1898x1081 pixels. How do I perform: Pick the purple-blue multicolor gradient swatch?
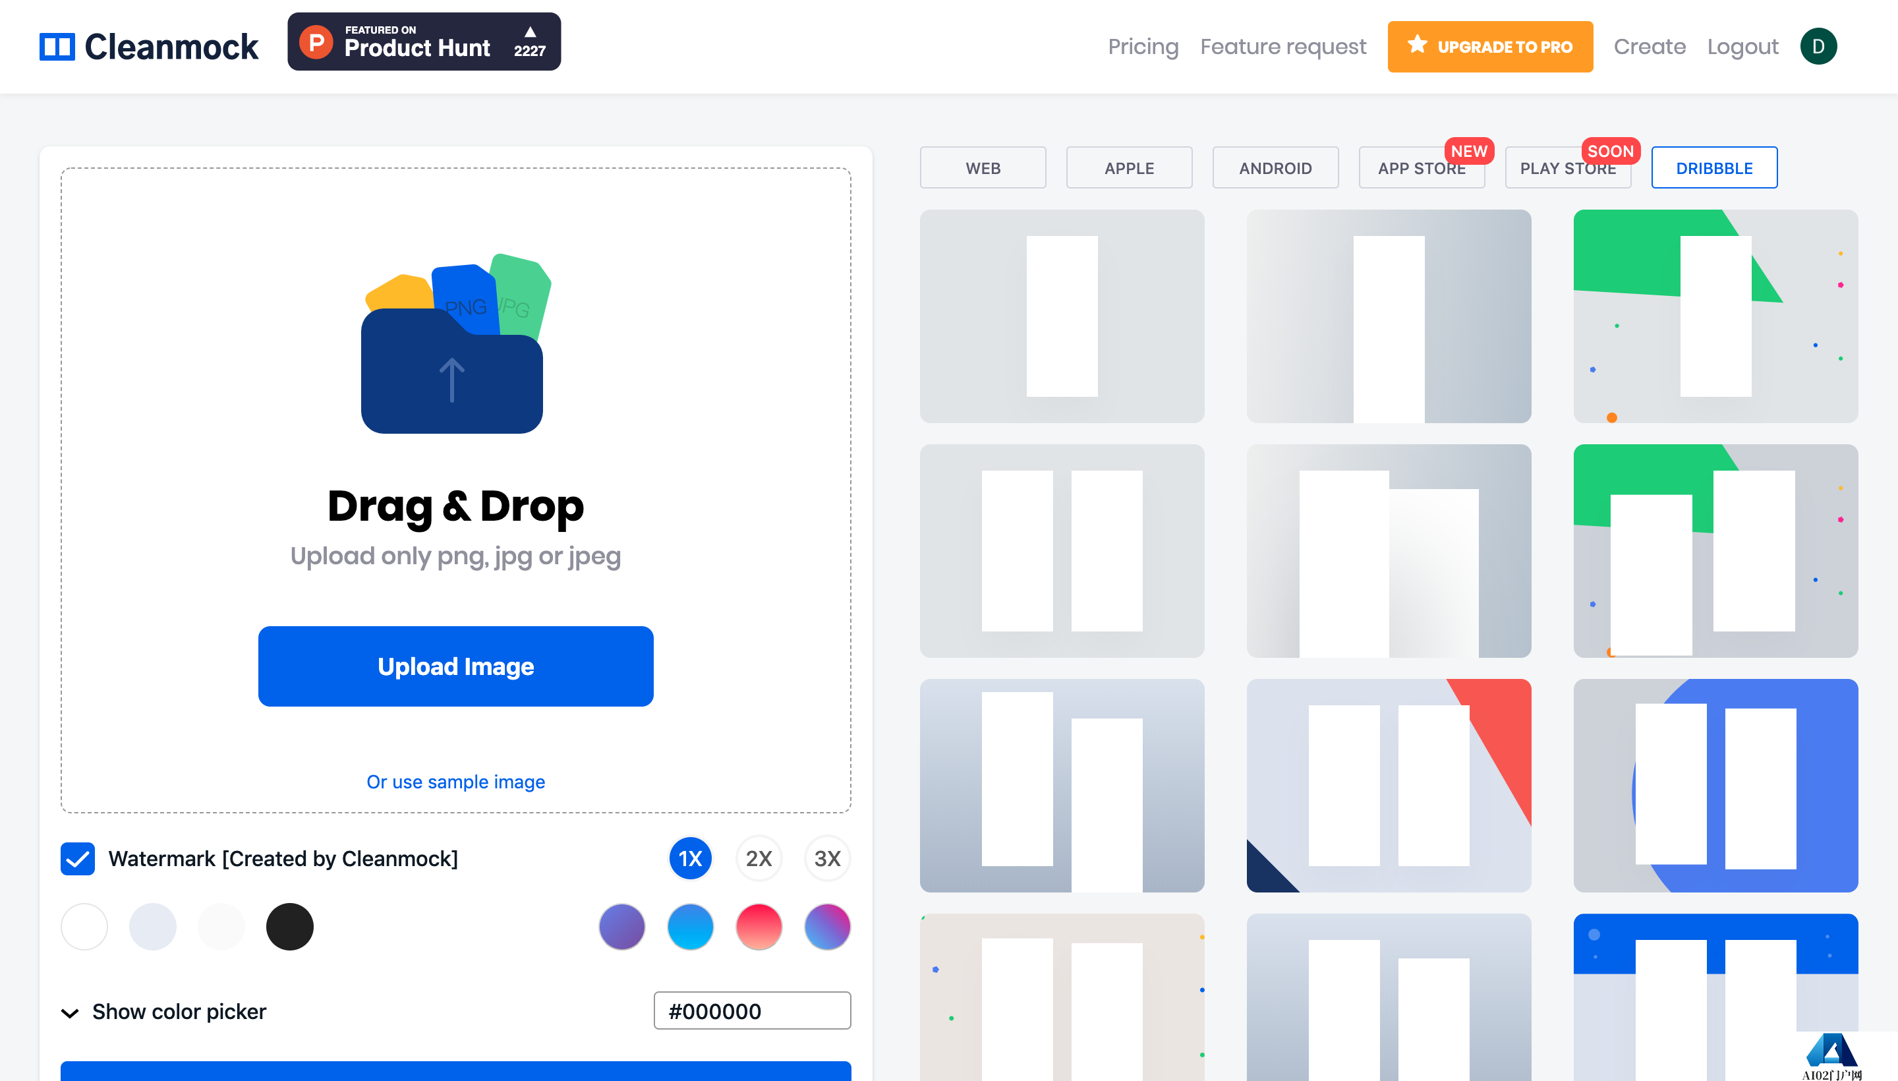(x=827, y=927)
